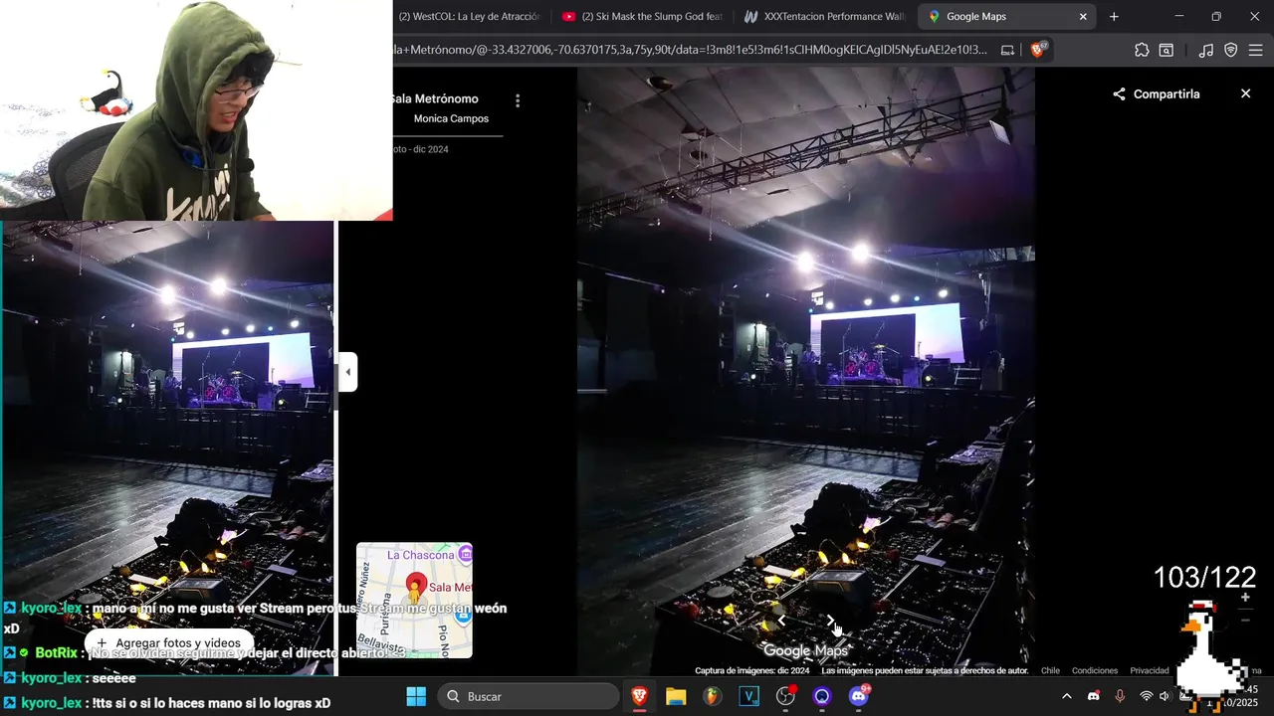The height and width of the screenshot is (716, 1274).
Task: Open a new browser tab
Action: (1114, 16)
